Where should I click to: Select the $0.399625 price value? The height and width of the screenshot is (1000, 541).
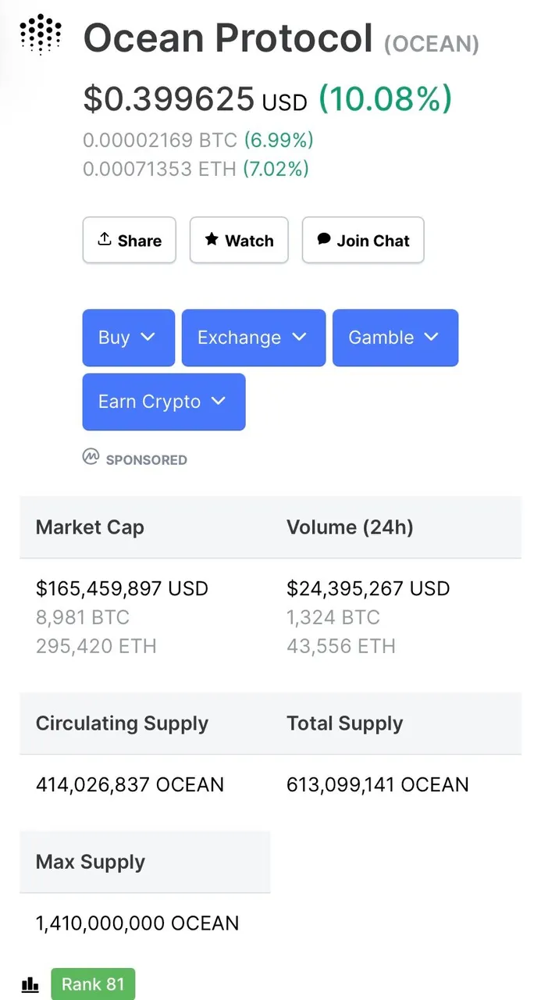pos(169,99)
